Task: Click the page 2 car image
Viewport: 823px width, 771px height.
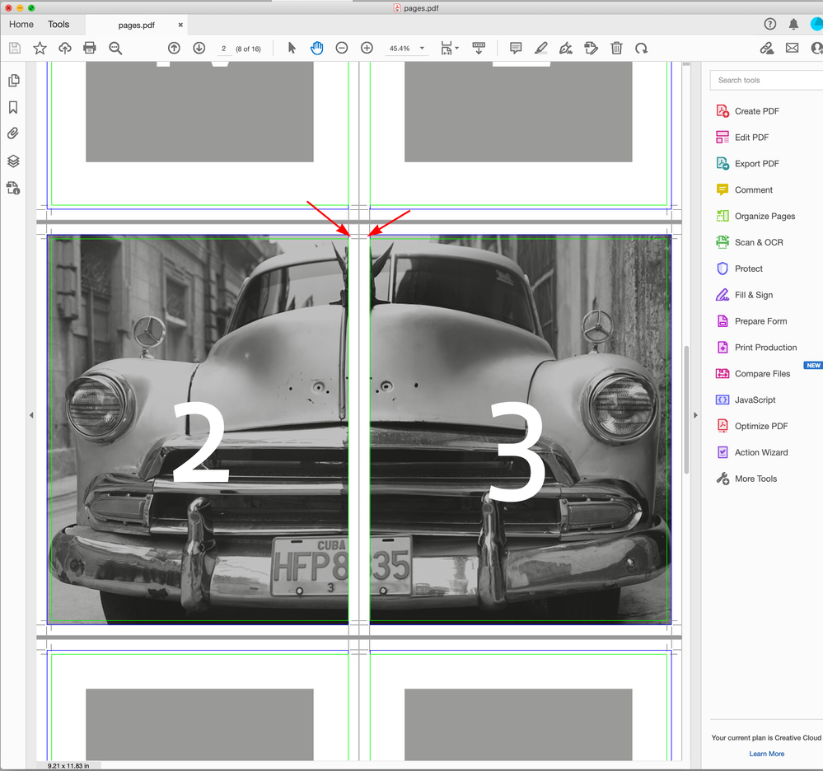Action: click(x=198, y=429)
